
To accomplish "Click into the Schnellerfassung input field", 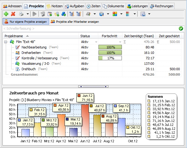I will pos(90,28).
